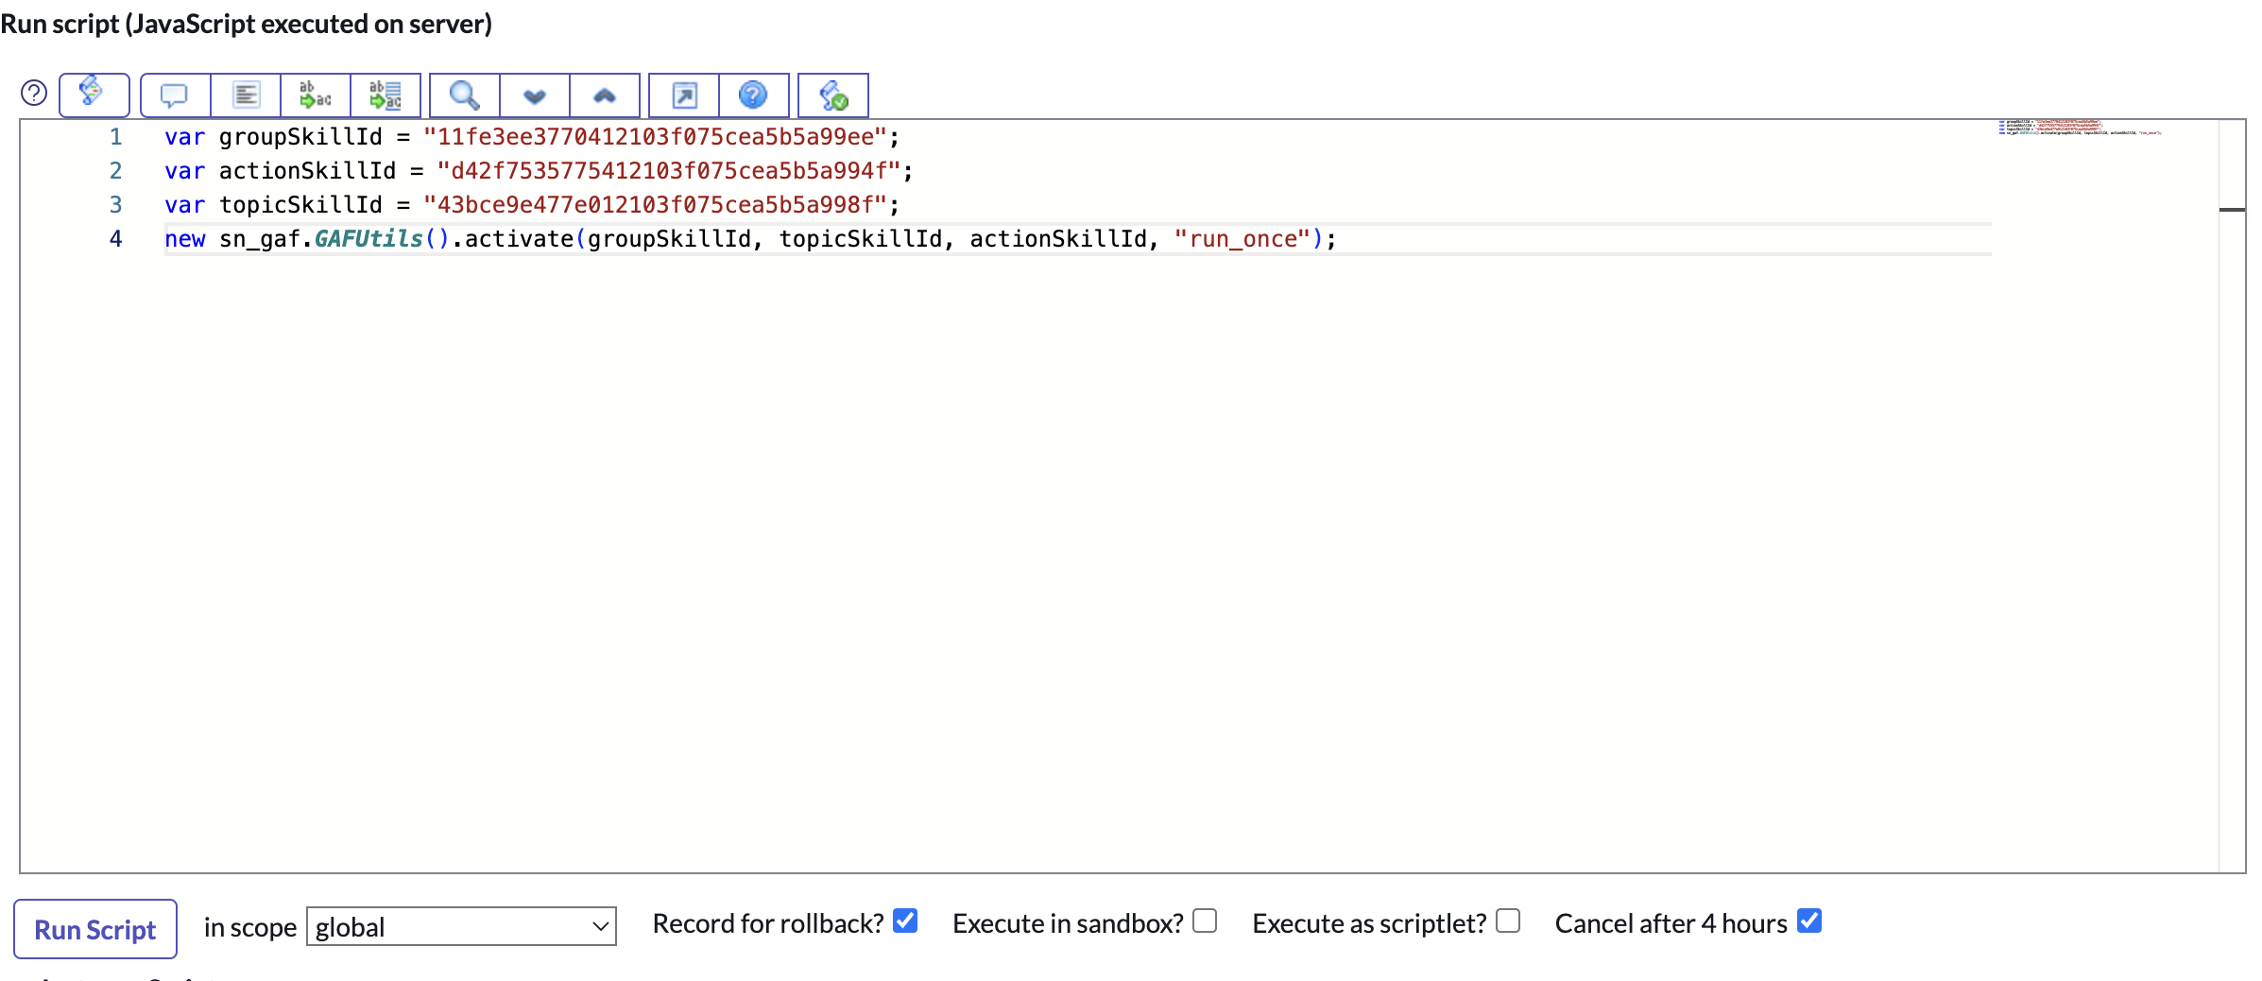This screenshot has width=2262, height=981.
Task: Click the 'in scope' label text
Action: (250, 928)
